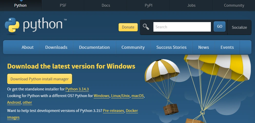Open the Socialize dropdown
Viewport: 255px width, 123px height.
click(x=239, y=27)
